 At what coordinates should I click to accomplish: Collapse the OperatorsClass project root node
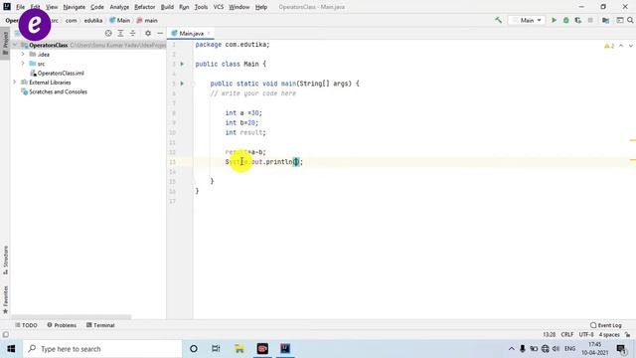tap(15, 45)
